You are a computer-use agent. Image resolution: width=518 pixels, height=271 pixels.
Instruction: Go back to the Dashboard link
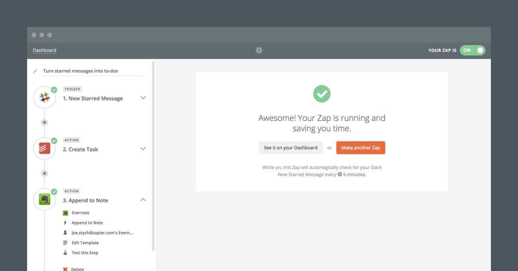[45, 51]
